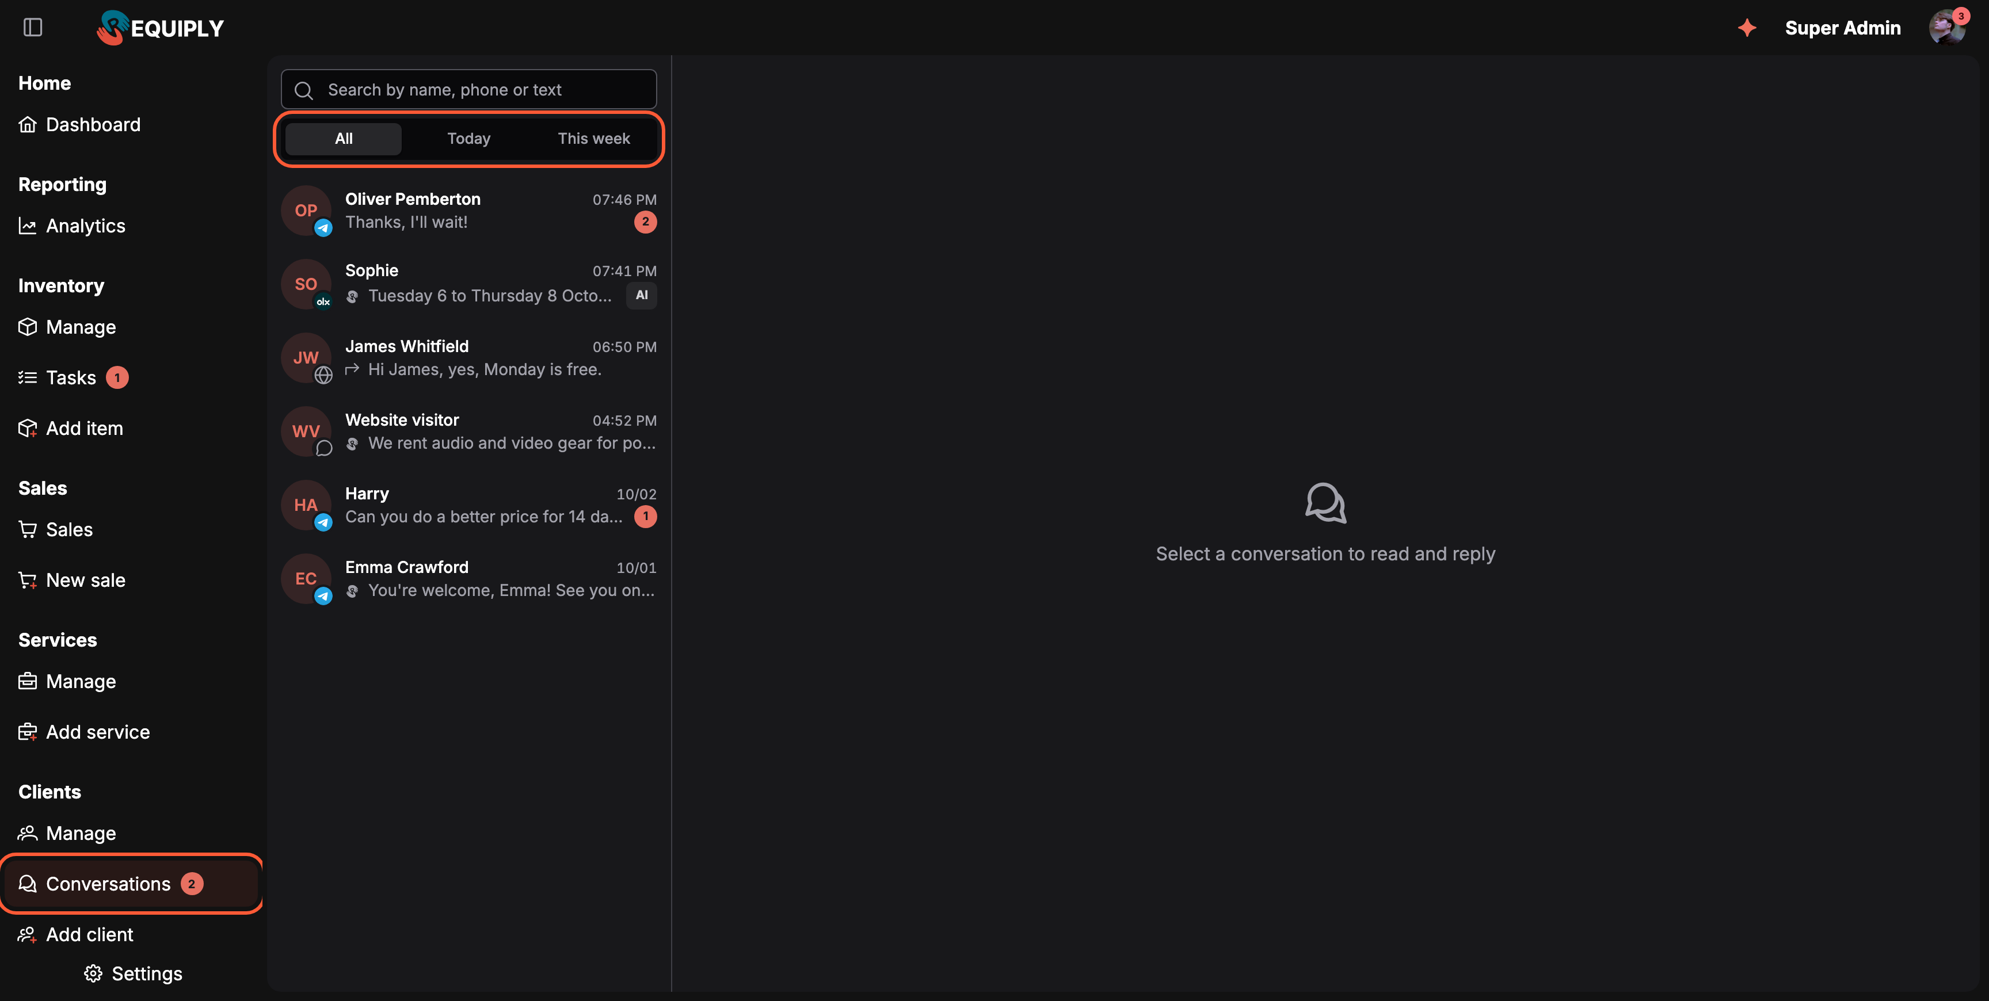Click unread badge 2 on Oliver Pemberton
The image size is (1989, 1001).
646,222
